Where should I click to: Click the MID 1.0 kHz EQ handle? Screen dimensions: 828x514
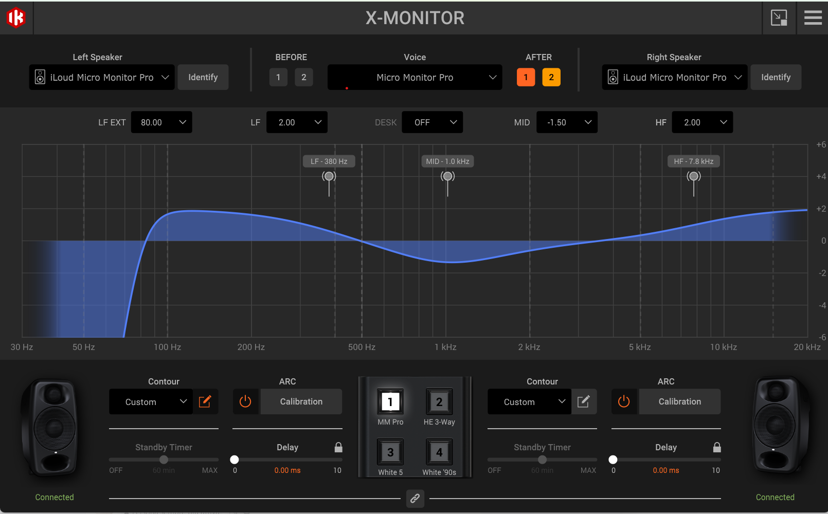coord(447,176)
